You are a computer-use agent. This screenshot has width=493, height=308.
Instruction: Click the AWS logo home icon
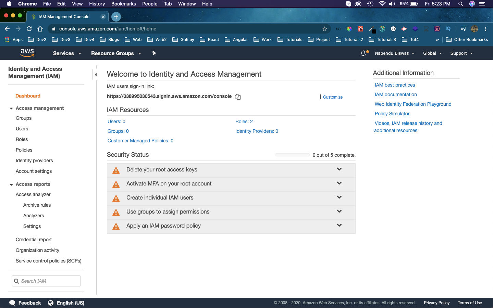coord(27,53)
